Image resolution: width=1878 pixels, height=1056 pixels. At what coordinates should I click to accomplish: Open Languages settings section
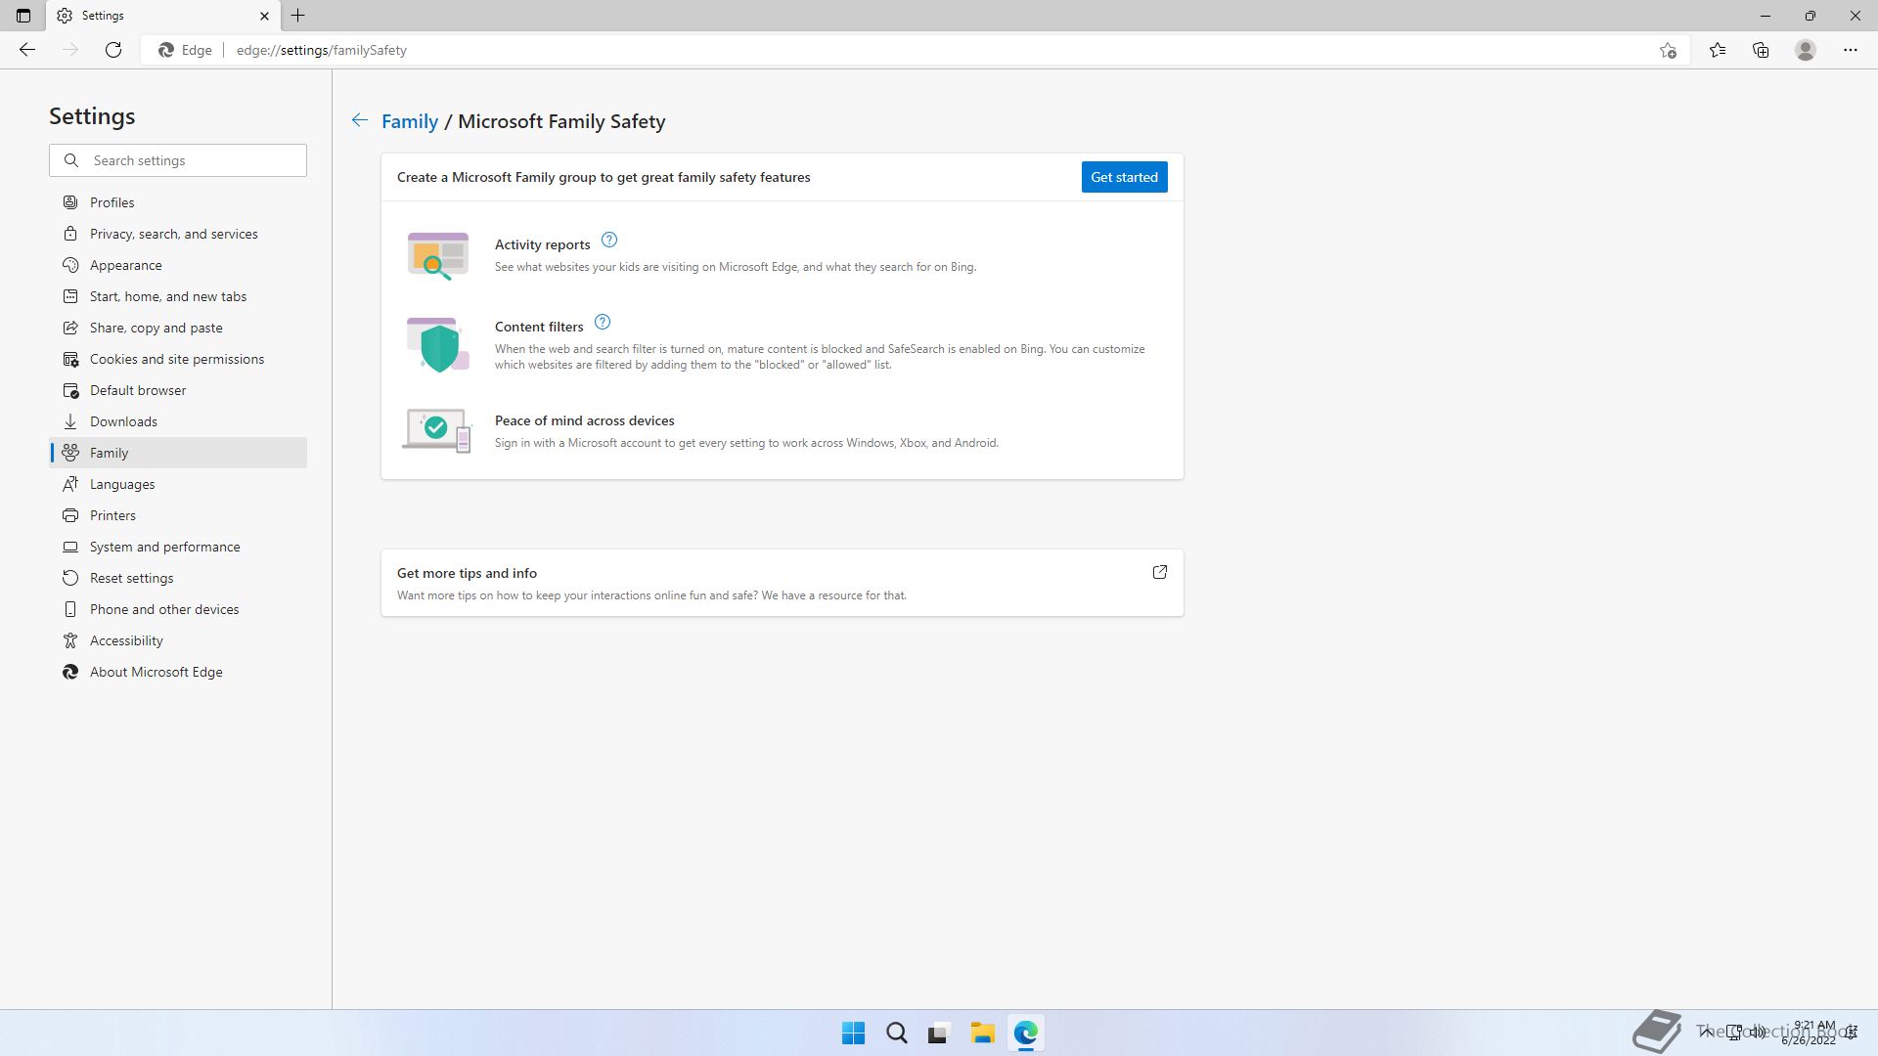pos(178,484)
